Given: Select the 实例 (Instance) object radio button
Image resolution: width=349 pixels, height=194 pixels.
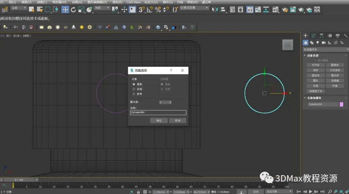Looking at the screenshot, I should point(134,89).
